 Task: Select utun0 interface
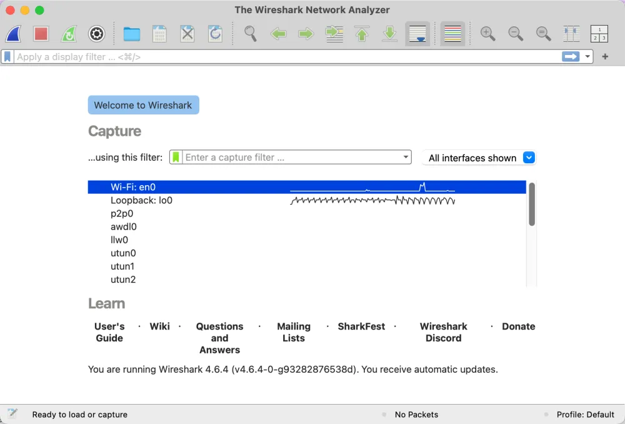pyautogui.click(x=307, y=253)
